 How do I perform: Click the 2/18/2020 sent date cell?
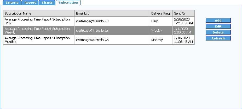183,40
